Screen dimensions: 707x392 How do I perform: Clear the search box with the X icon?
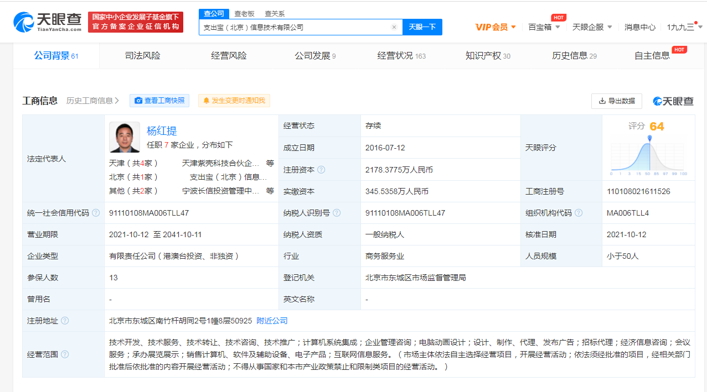pos(394,27)
